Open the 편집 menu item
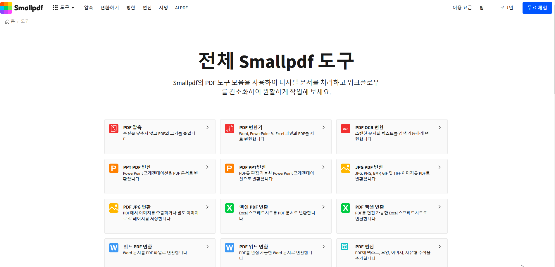555x267 pixels. (x=147, y=8)
